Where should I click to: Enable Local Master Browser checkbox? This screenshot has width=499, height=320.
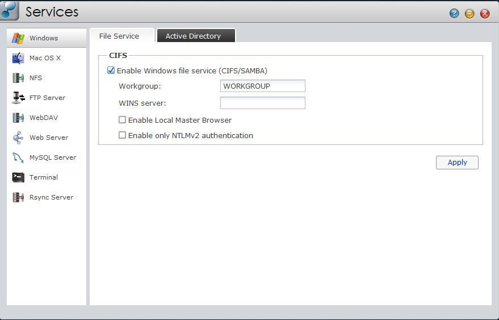(122, 120)
